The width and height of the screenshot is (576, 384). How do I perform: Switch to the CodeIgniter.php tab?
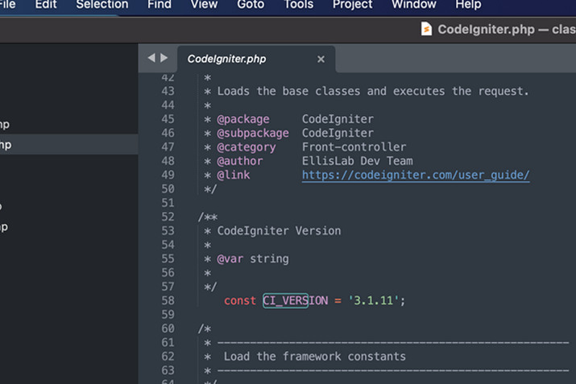tap(226, 59)
